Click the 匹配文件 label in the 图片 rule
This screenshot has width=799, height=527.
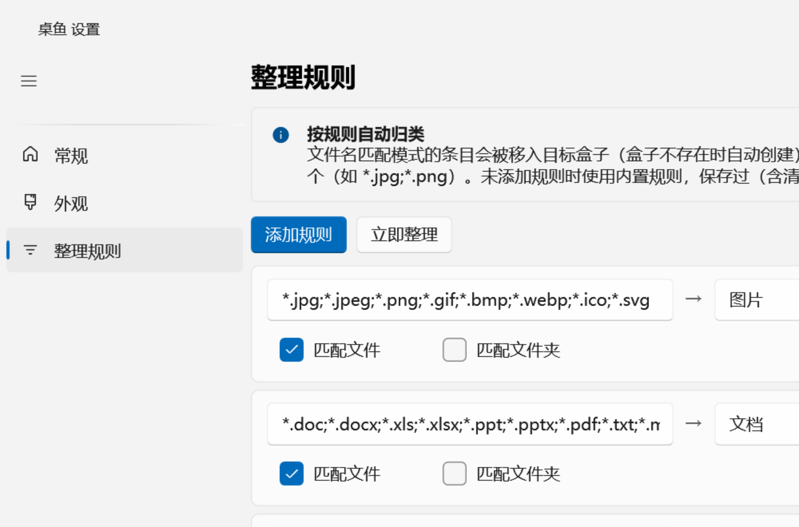347,350
